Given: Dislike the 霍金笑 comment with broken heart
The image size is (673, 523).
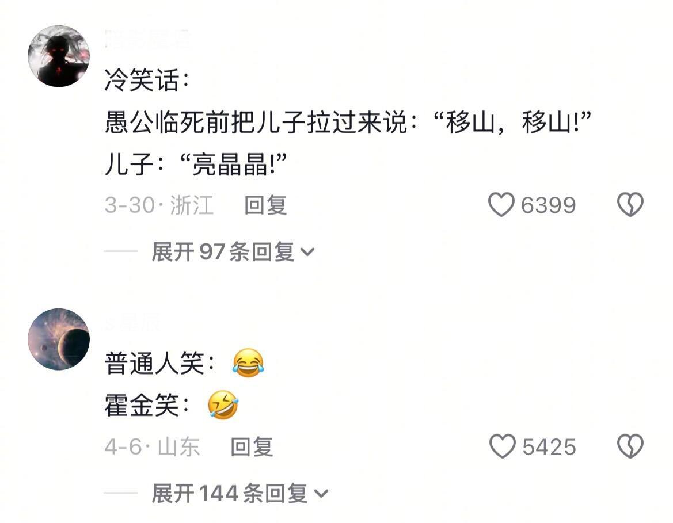Looking at the screenshot, I should 630,446.
